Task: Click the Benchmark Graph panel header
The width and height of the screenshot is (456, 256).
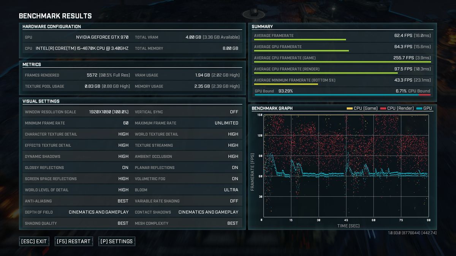Action: 271,108
